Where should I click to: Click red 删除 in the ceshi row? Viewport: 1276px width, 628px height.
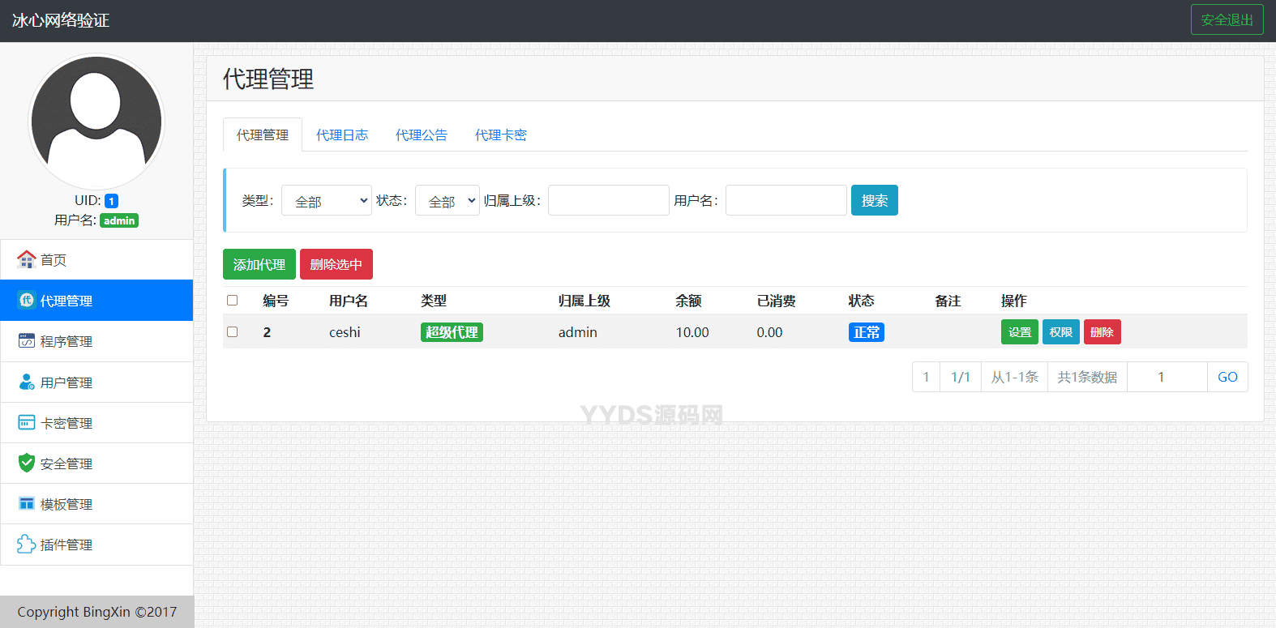[x=1103, y=332]
